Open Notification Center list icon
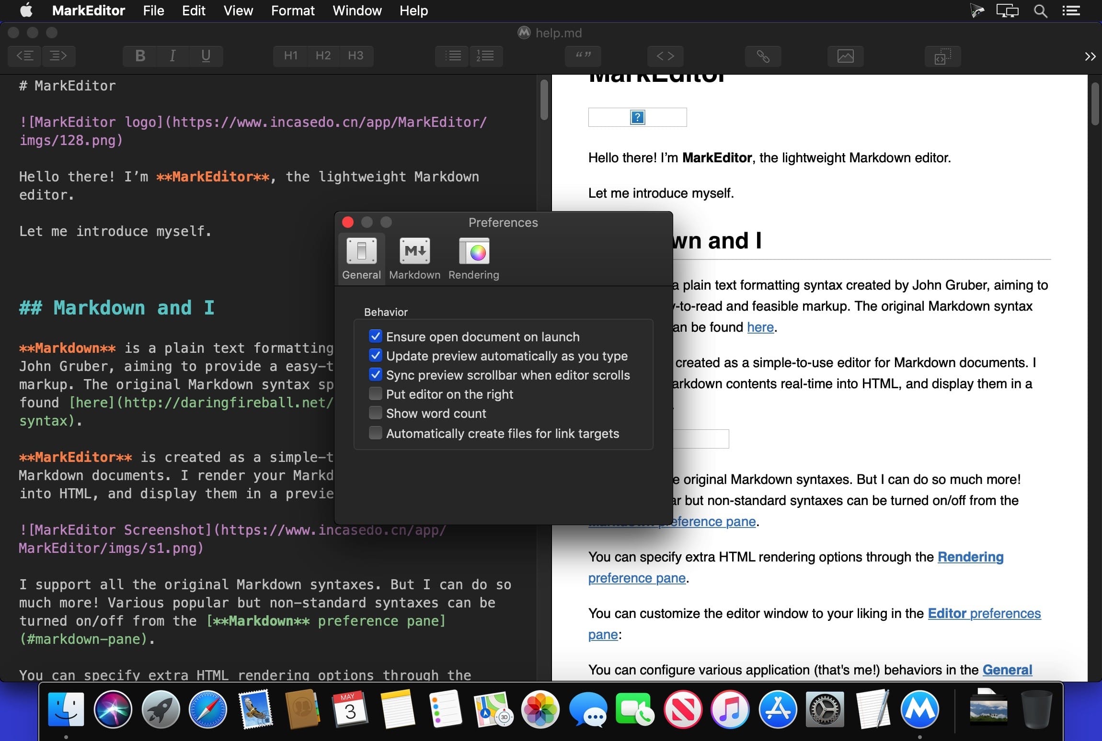Viewport: 1102px width, 741px height. pos(1071,11)
